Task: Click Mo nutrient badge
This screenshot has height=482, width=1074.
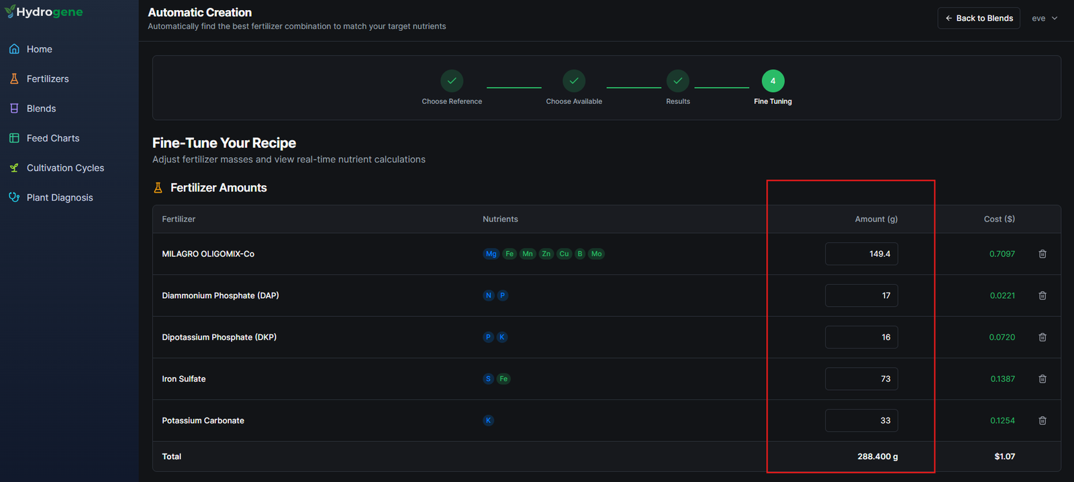Action: pos(596,254)
